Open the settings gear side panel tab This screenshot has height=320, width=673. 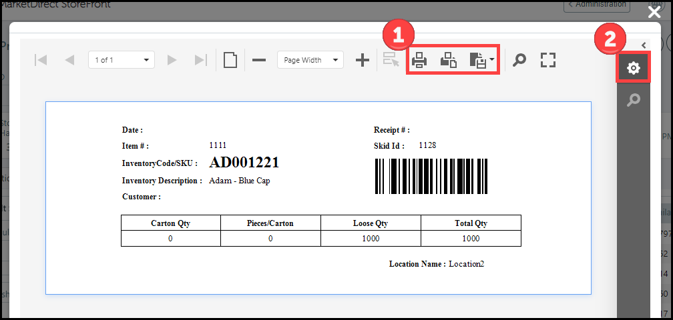pyautogui.click(x=633, y=68)
